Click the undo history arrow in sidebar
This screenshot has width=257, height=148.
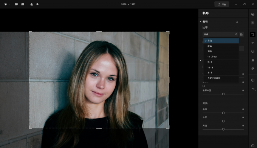[x=253, y=89]
